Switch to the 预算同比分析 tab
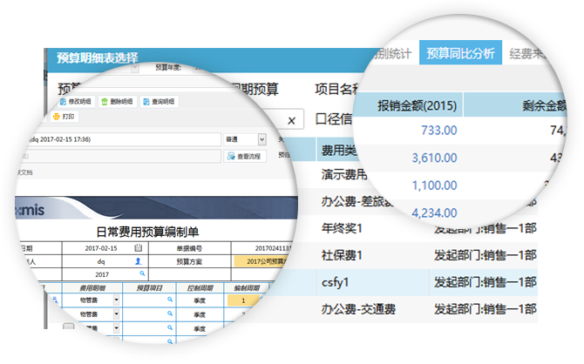Screen dimensions: 584x364 pyautogui.click(x=460, y=53)
